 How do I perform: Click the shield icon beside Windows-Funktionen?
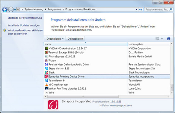[5, 30]
